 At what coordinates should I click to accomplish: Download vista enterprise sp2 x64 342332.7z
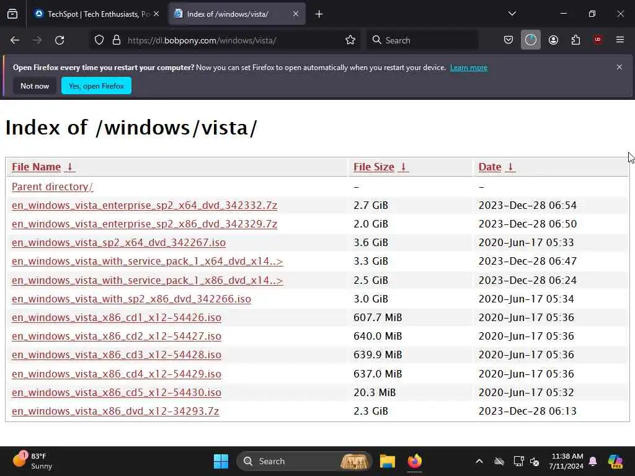coord(144,205)
